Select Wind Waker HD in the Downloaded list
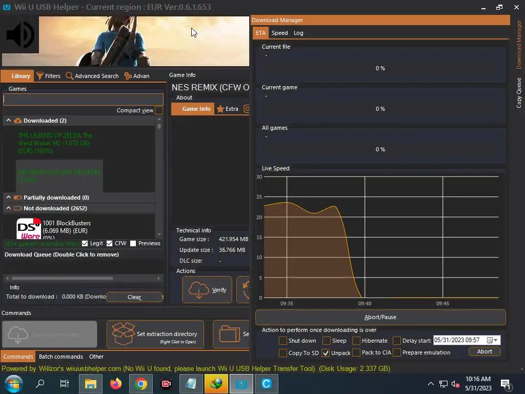525x394 pixels. 55,143
